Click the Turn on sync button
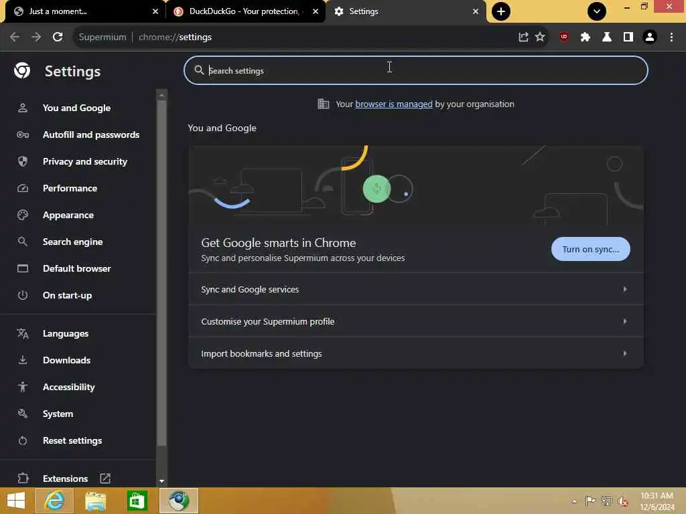 [591, 249]
